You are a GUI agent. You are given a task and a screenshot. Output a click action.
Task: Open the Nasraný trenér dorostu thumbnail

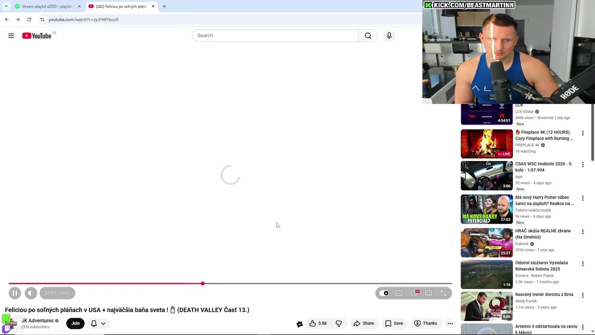click(487, 306)
